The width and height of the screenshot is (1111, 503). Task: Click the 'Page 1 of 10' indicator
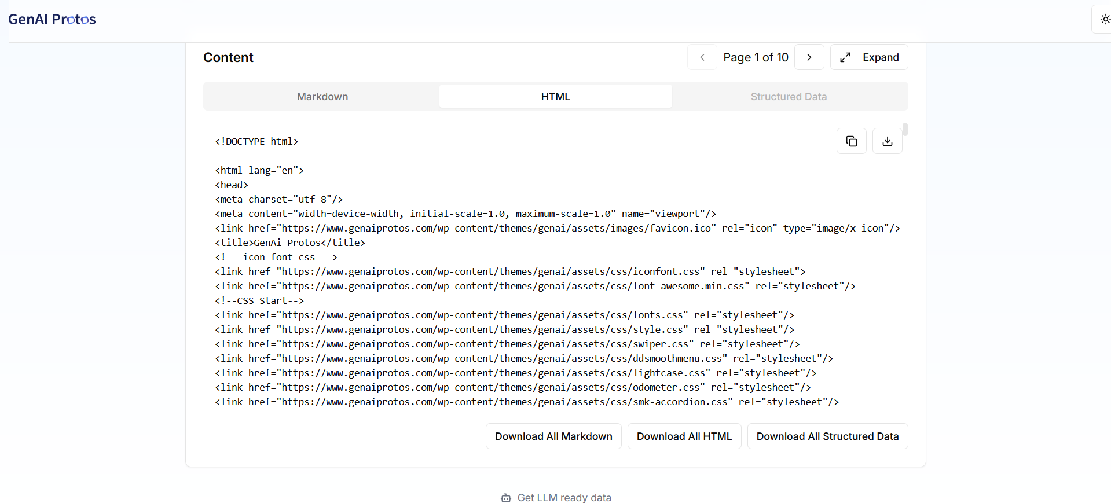[756, 57]
